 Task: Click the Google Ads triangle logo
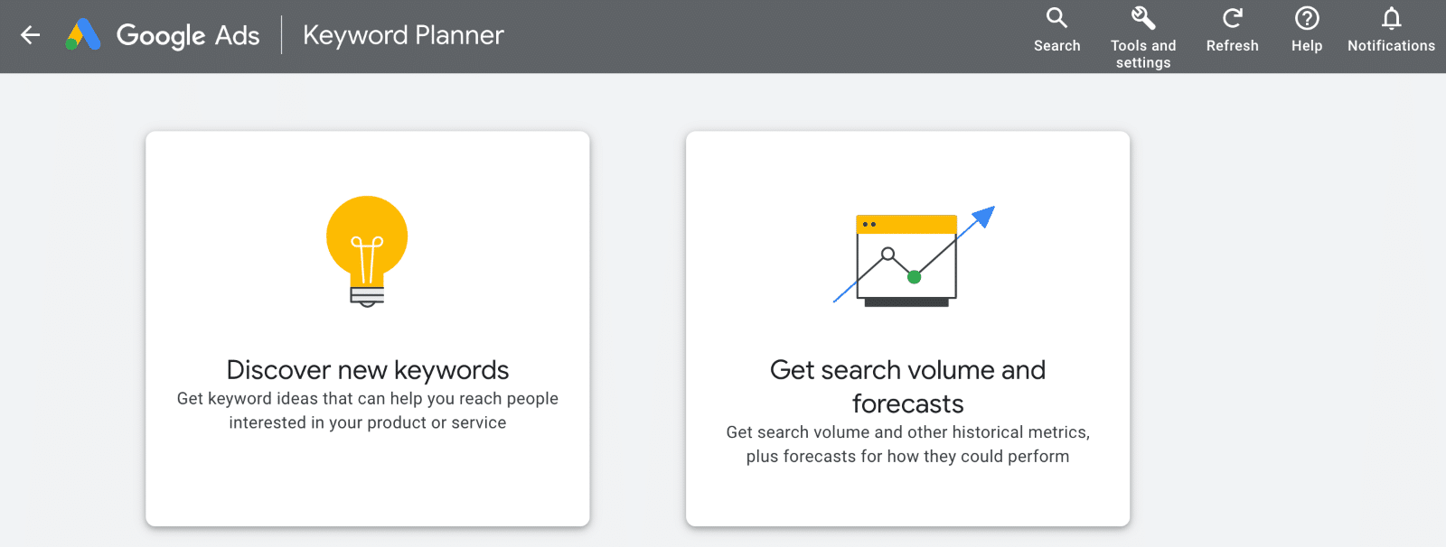(x=83, y=35)
